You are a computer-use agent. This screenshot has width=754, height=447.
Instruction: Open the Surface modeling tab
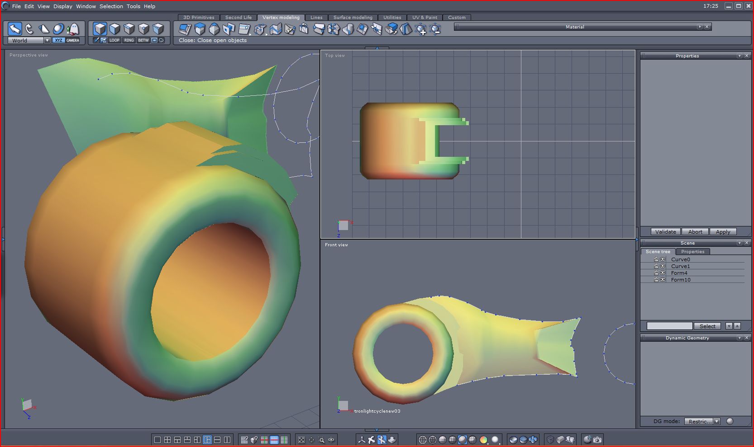(353, 18)
